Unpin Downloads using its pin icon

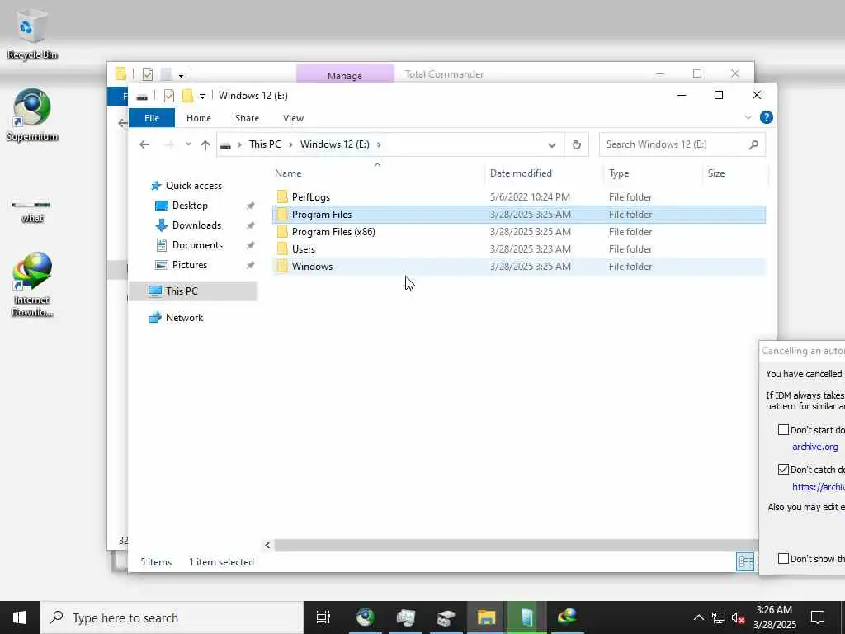tap(250, 226)
